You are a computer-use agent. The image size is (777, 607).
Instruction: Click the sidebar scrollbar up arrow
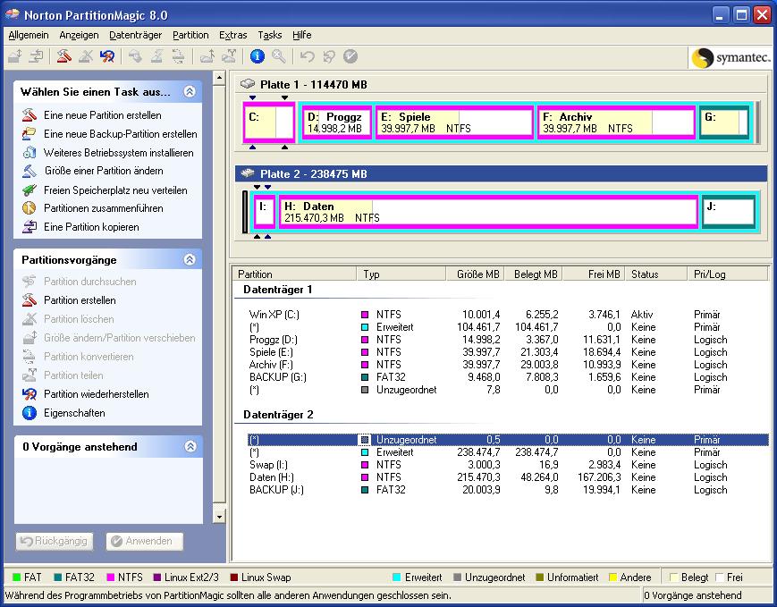point(219,78)
